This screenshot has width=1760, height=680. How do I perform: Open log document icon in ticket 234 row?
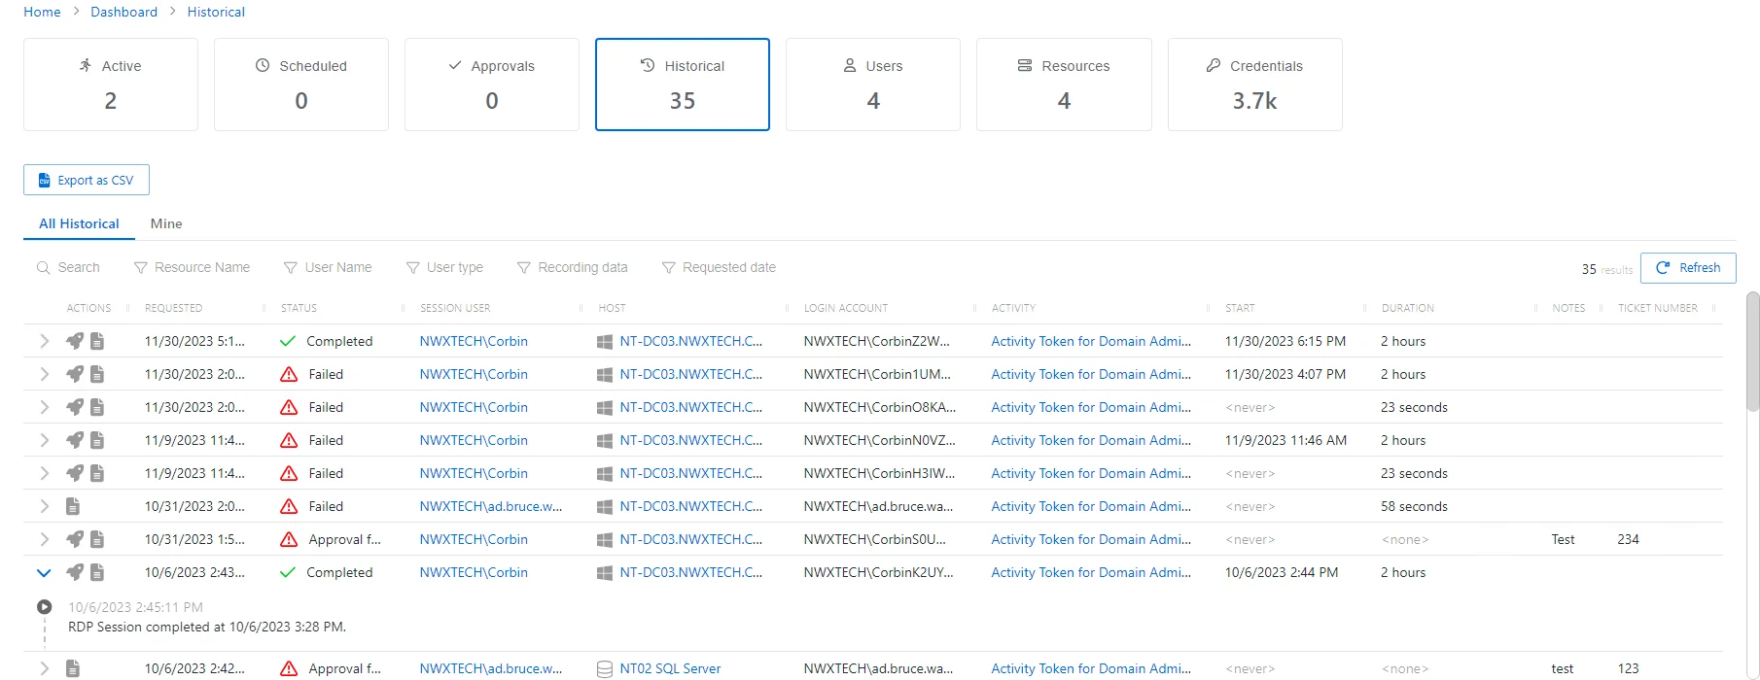click(97, 539)
